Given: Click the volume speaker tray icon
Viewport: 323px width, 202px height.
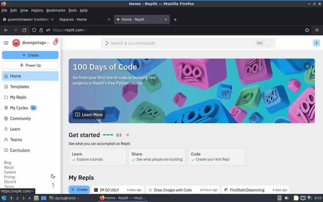Looking at the screenshot, I should (x=287, y=198).
